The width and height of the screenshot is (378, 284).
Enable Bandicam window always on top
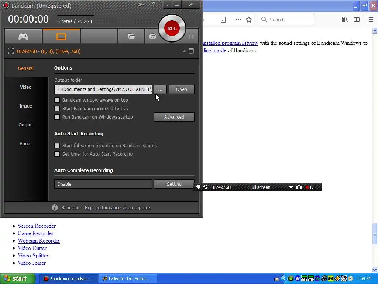57,100
